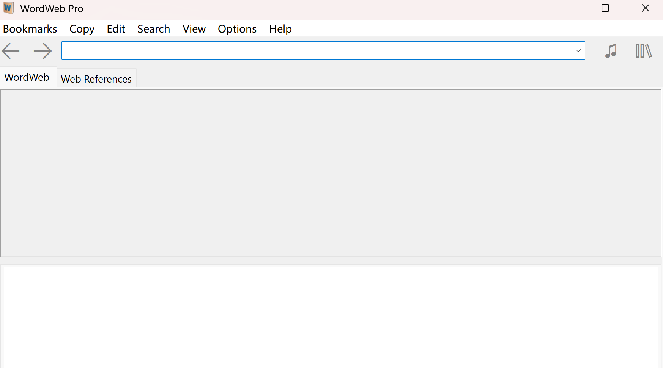Open the View menu
The height and width of the screenshot is (368, 663).
click(x=194, y=29)
